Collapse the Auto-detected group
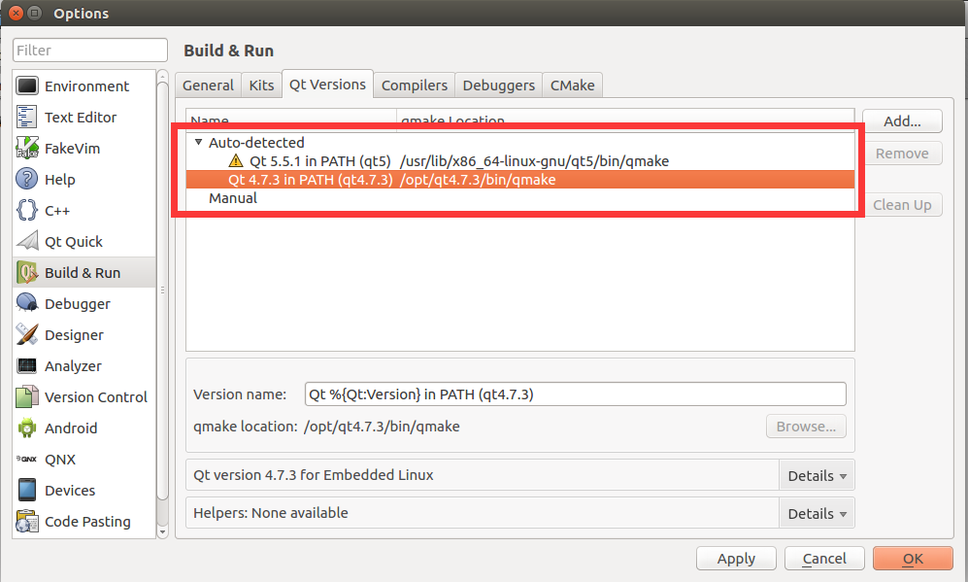968x582 pixels. tap(198, 140)
